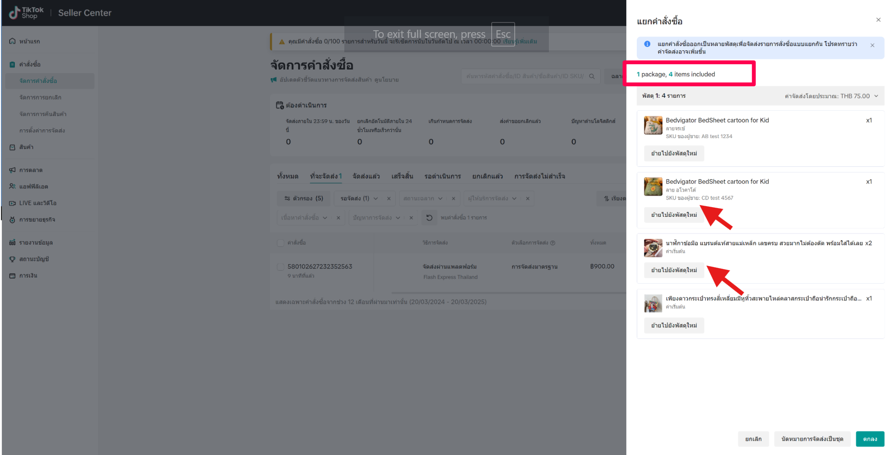Open the นาฬิกาข้อมือ watch product thumbnail

point(653,248)
